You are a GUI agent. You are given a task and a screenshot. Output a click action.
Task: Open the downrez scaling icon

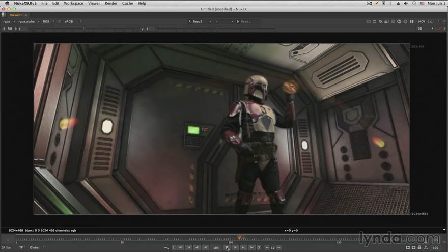point(386,21)
